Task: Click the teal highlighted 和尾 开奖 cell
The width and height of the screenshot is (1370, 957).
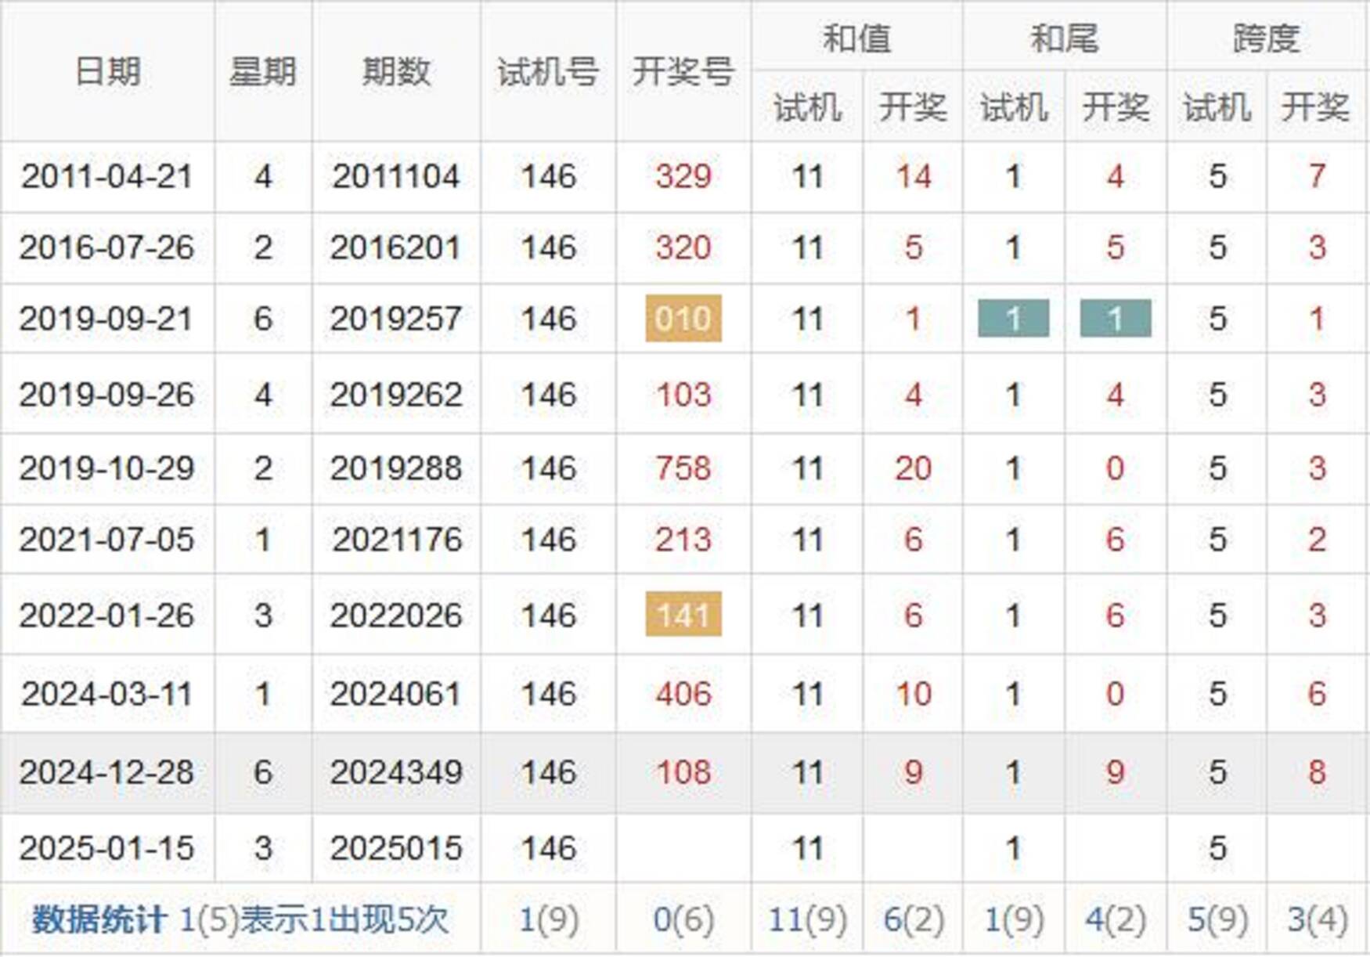Action: pyautogui.click(x=1115, y=319)
